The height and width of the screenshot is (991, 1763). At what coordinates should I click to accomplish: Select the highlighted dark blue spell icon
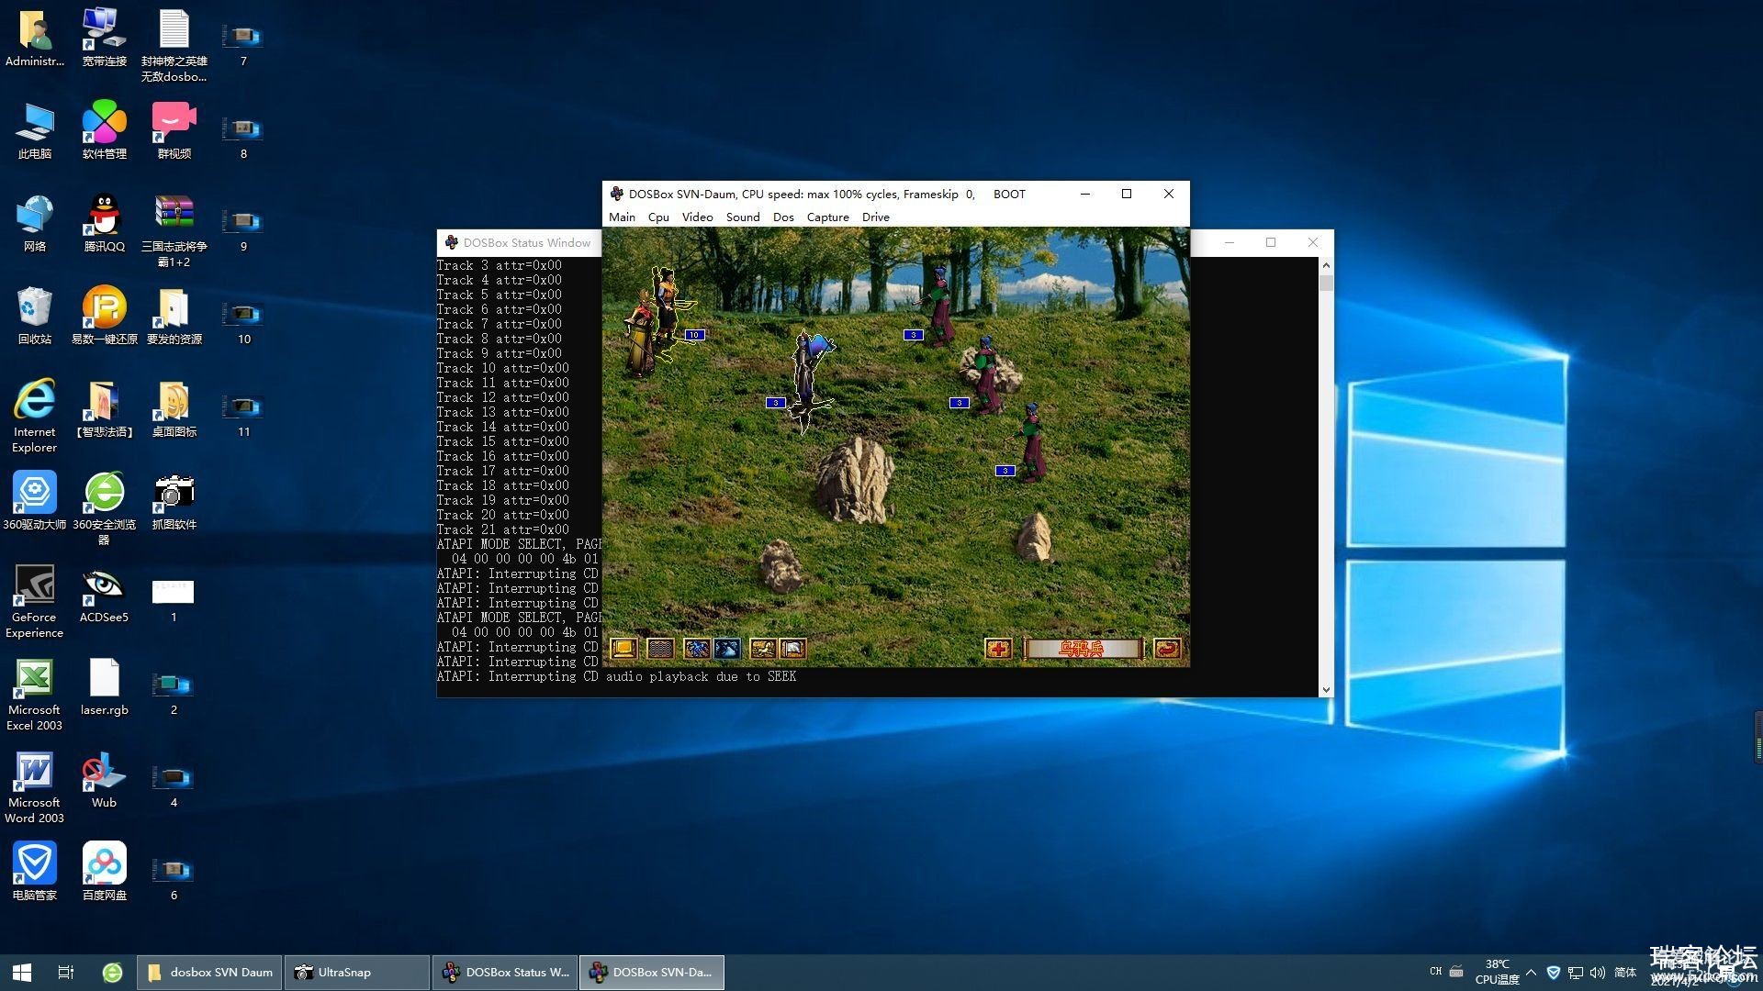click(726, 649)
